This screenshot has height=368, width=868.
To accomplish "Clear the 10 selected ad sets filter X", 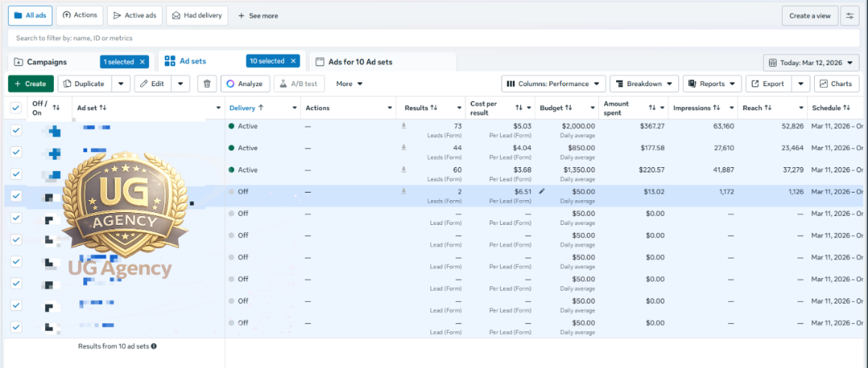I will pyautogui.click(x=293, y=61).
